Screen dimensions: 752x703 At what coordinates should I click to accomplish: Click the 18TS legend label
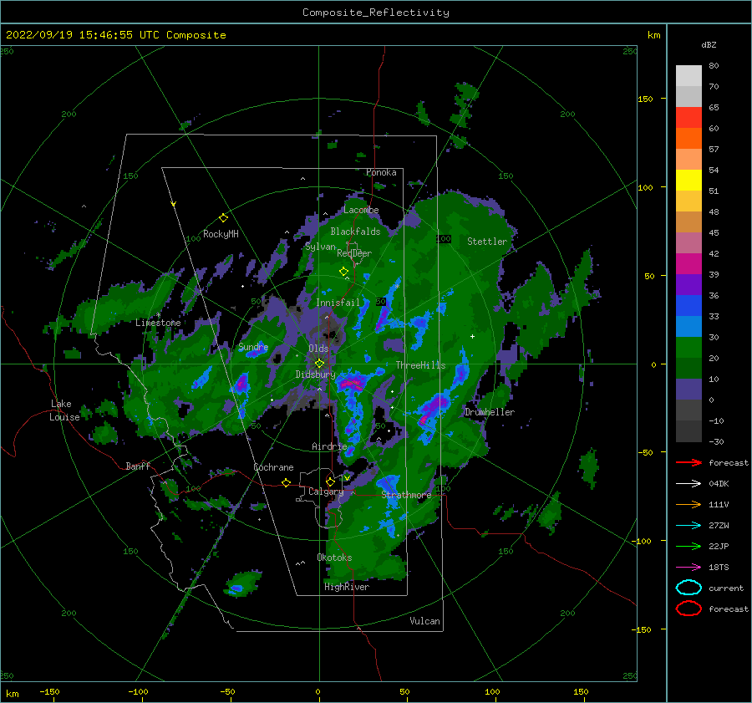pyautogui.click(x=719, y=568)
